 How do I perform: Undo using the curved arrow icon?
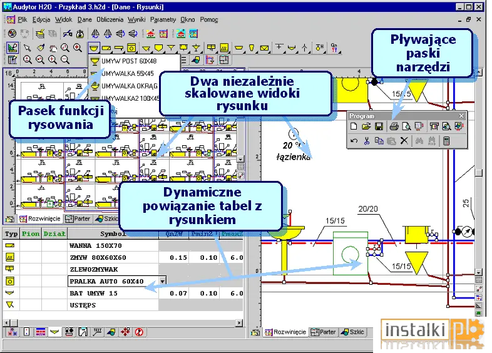click(354, 141)
